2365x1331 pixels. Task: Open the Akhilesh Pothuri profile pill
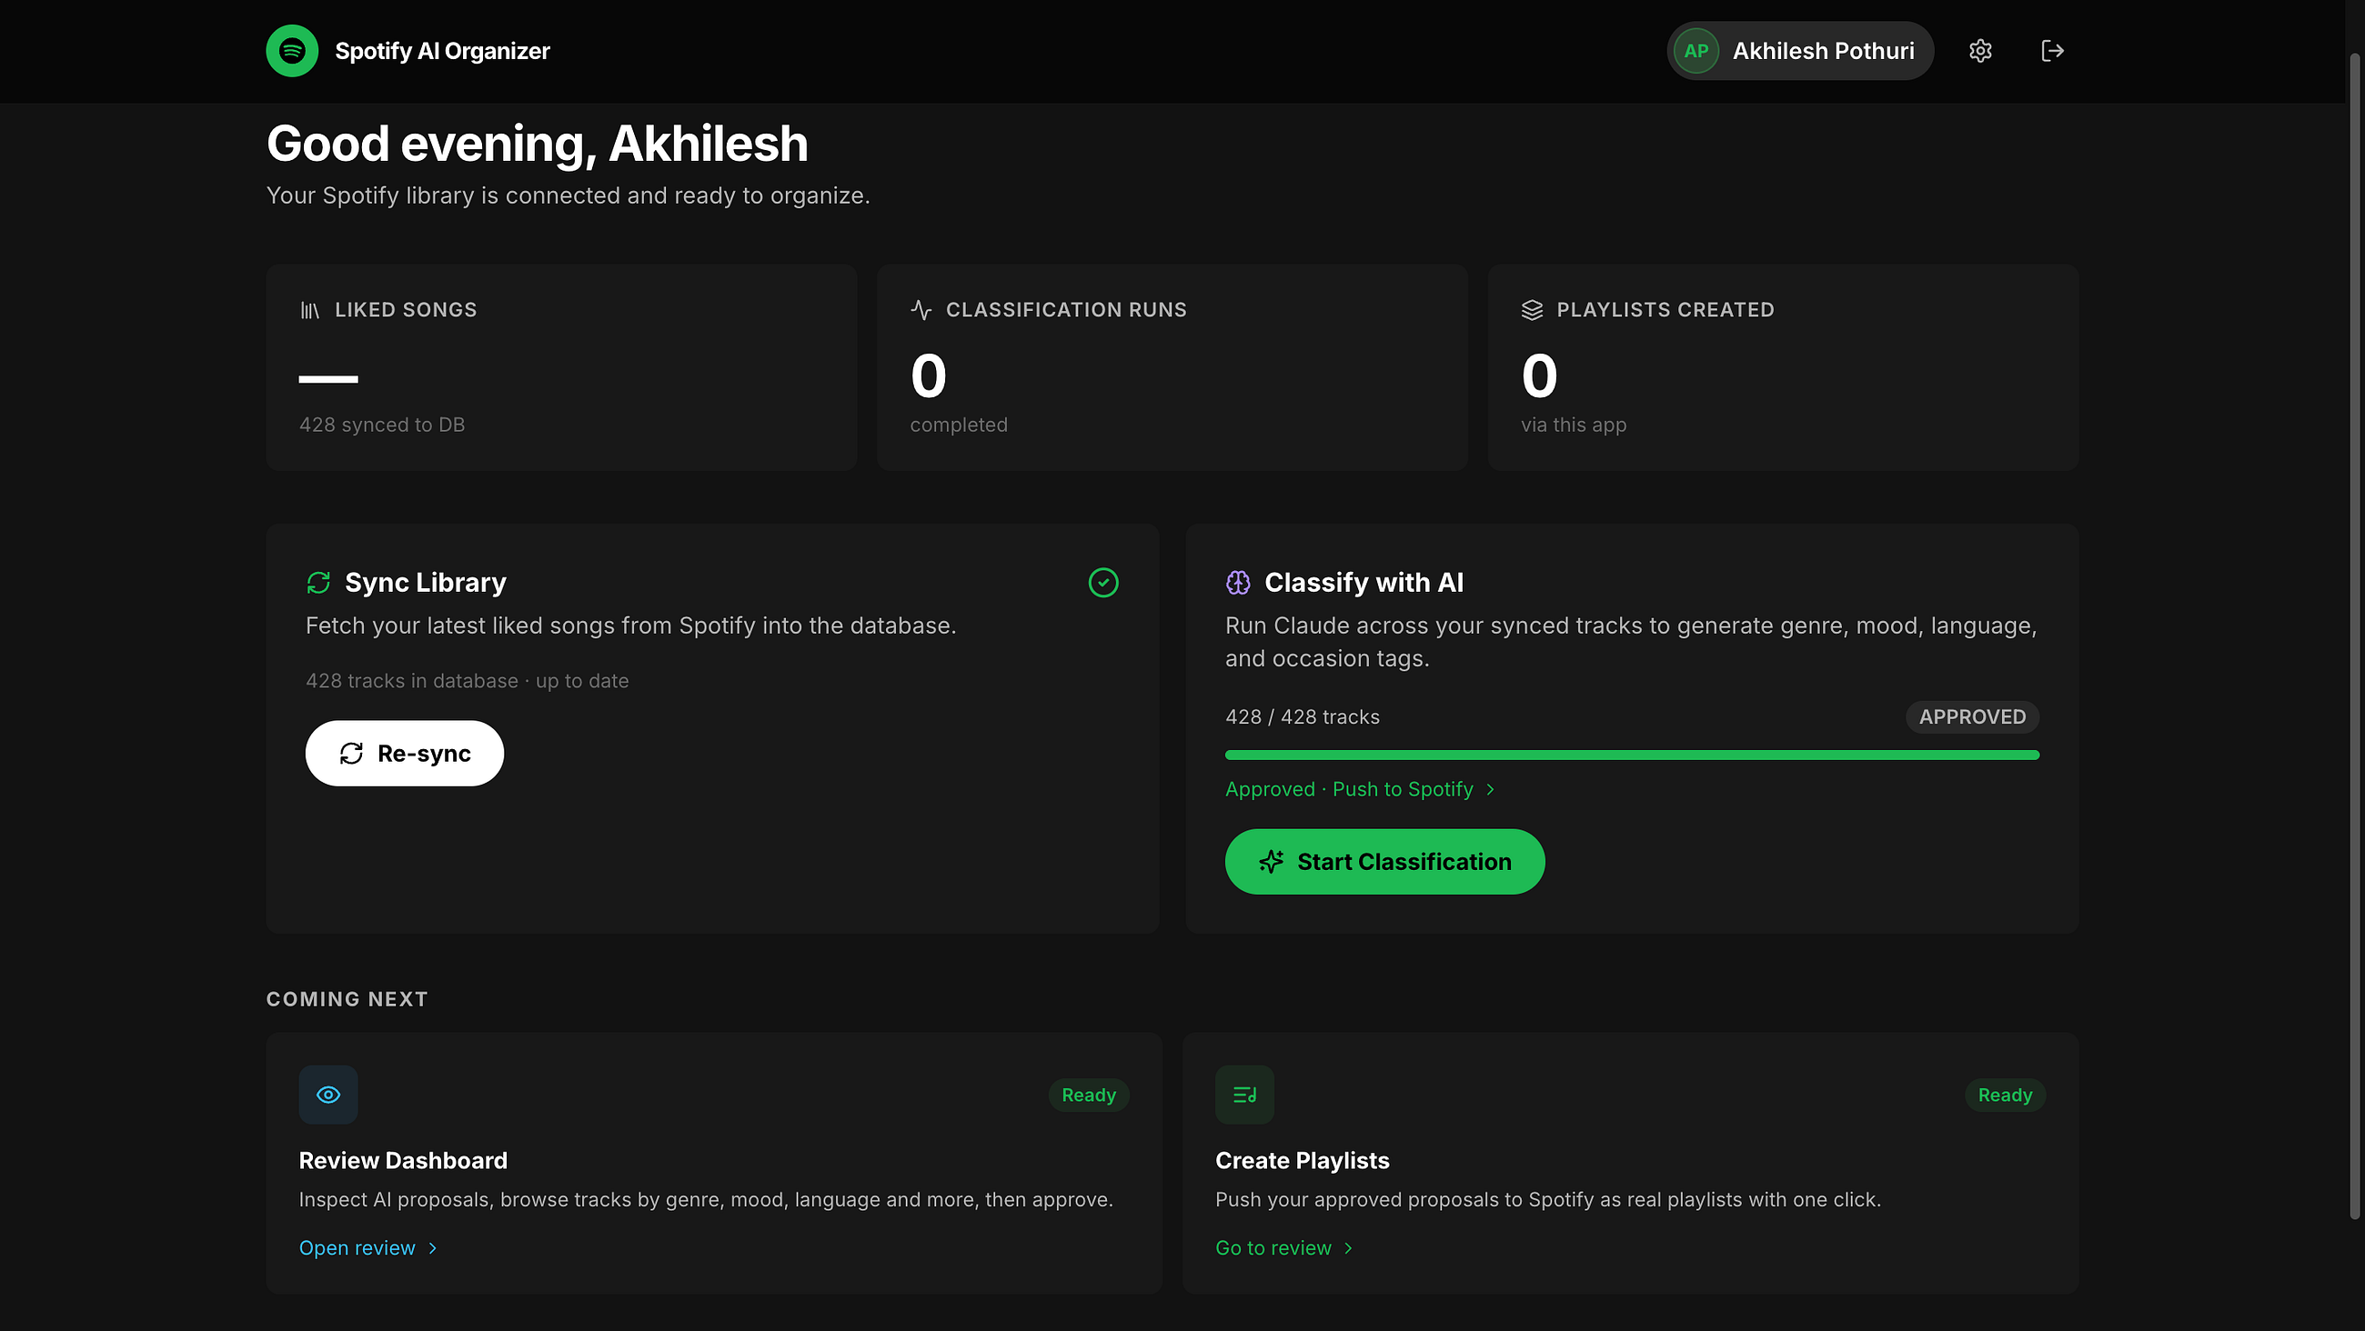[x=1799, y=51]
